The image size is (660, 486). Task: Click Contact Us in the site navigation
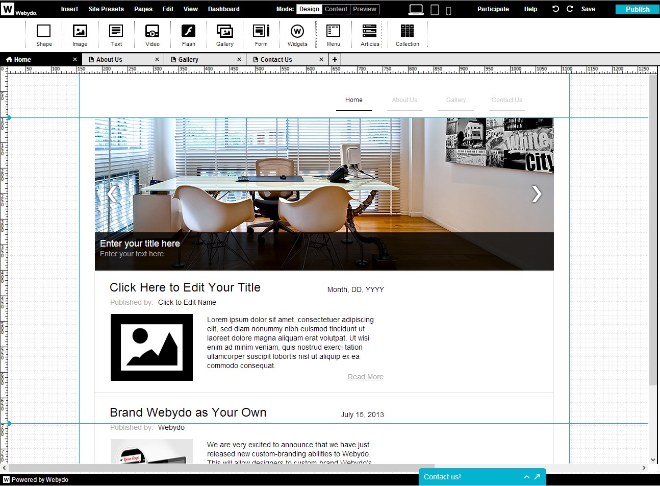pos(507,100)
